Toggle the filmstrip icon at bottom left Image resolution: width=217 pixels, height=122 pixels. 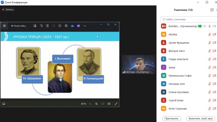coord(4,104)
